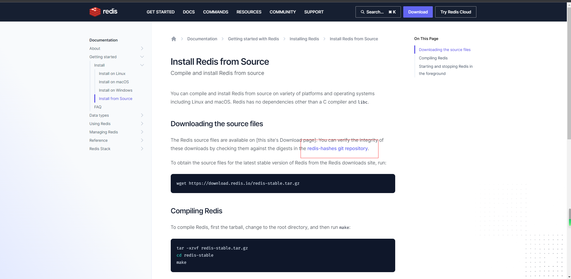Viewport: 571px width, 279px height.
Task: Expand the Data types chevron
Action: (x=142, y=115)
